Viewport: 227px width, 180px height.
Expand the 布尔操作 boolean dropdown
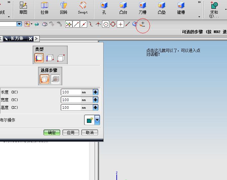click(97, 120)
